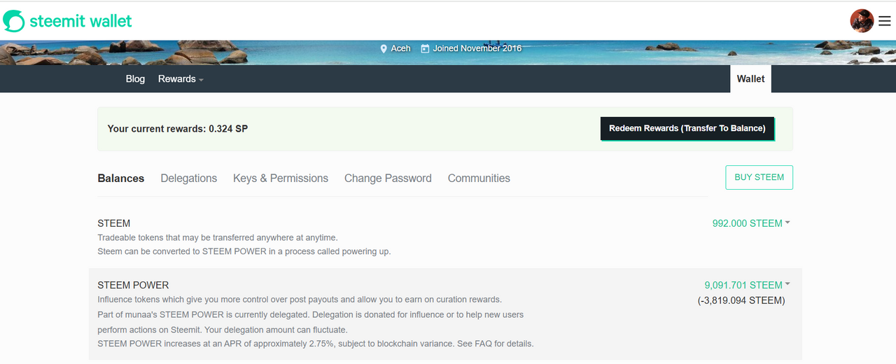This screenshot has height=364, width=896.
Task: Click the Joined November 2016 text
Action: (x=477, y=48)
